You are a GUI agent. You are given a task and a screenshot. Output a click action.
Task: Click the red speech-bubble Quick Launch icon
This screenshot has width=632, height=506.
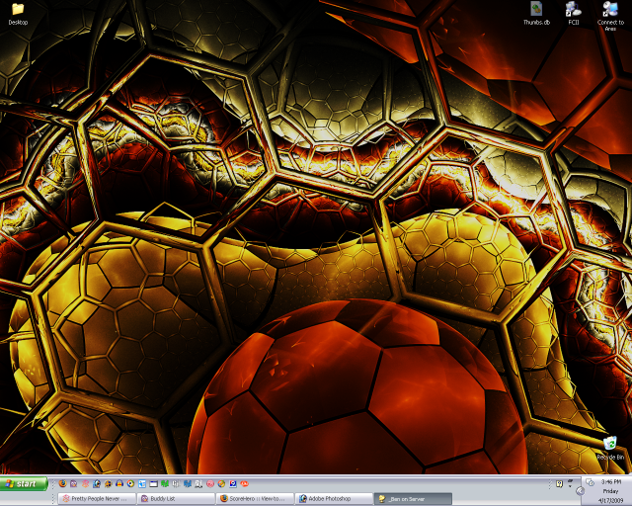(x=244, y=483)
